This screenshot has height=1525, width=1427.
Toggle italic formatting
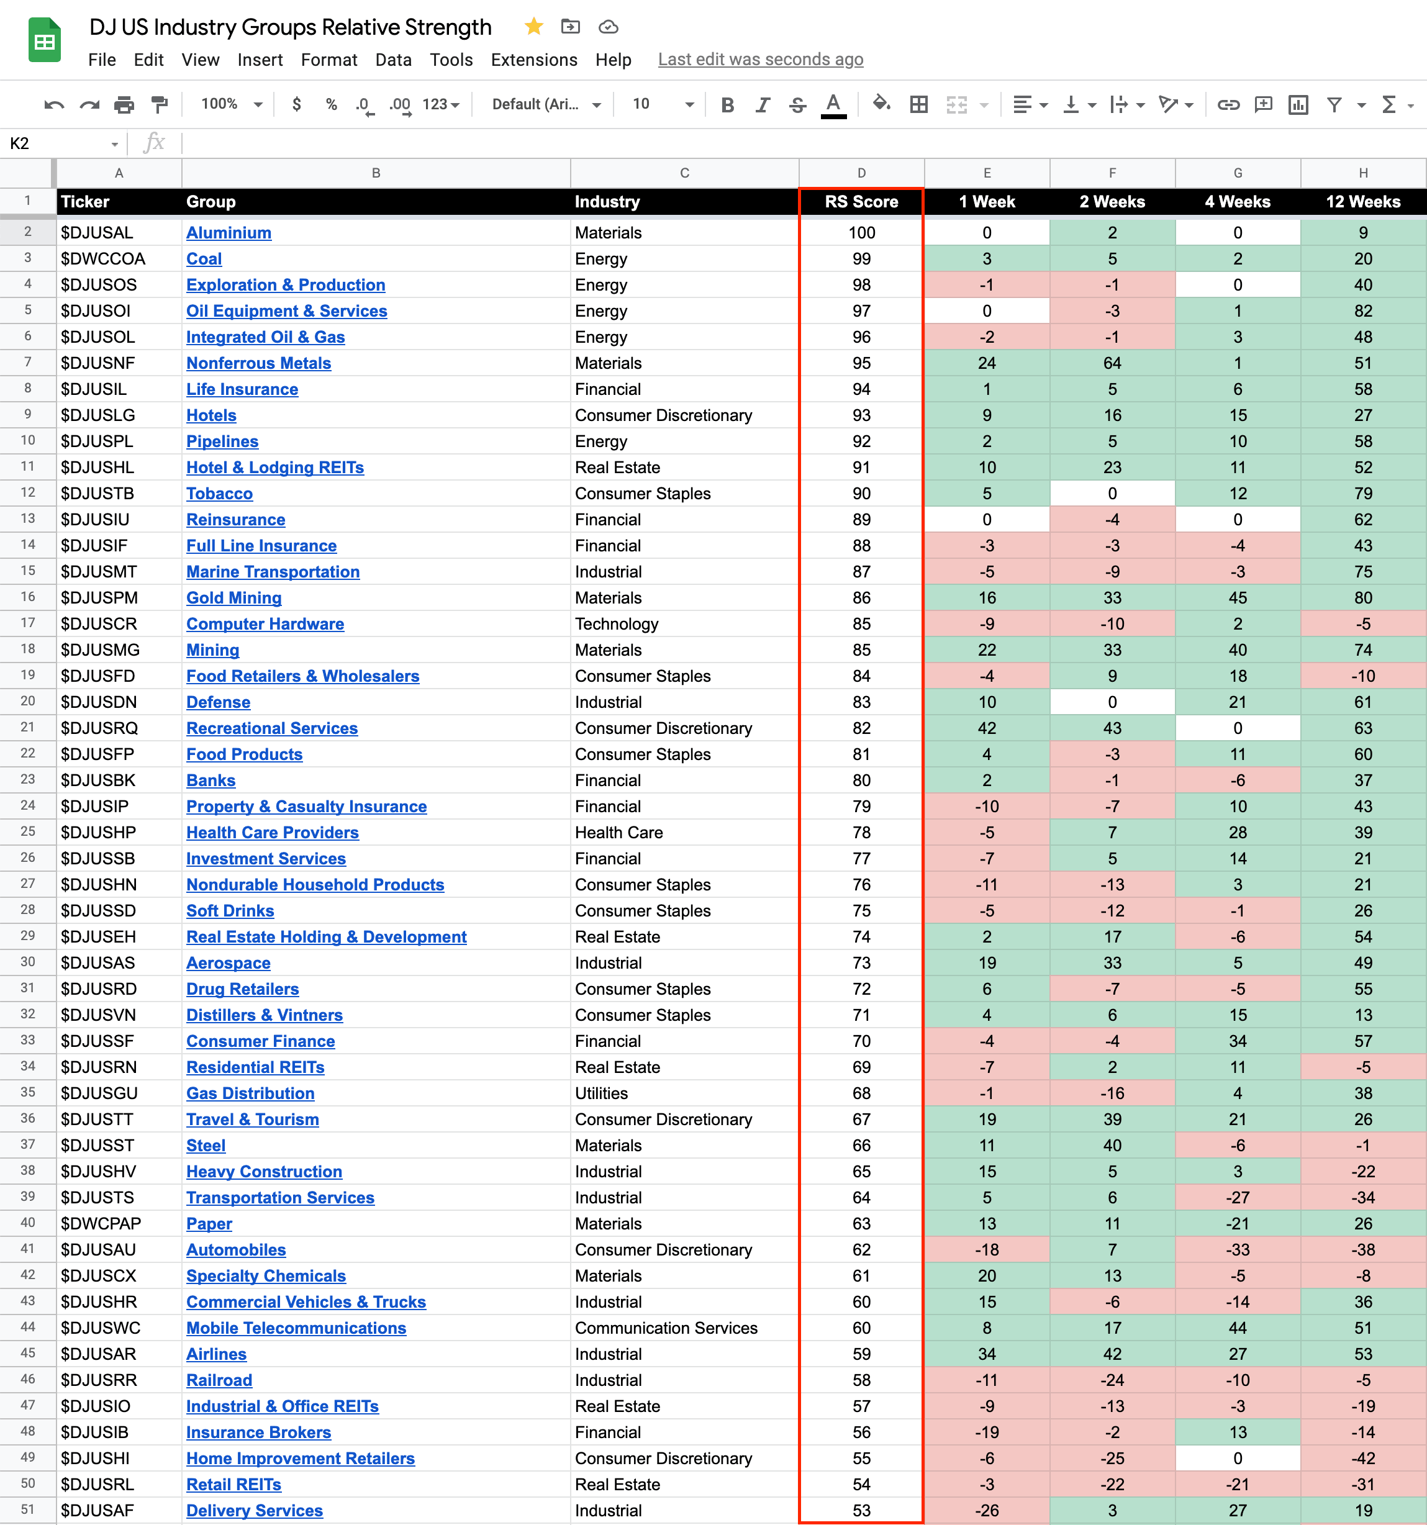pos(762,105)
